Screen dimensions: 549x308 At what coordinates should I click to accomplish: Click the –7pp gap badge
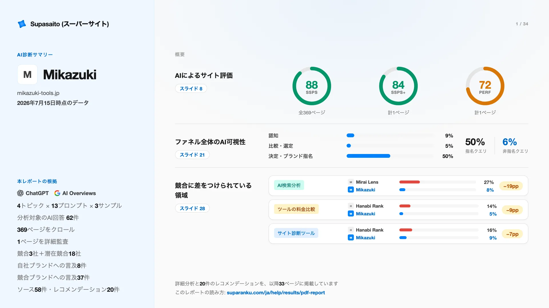512,234
